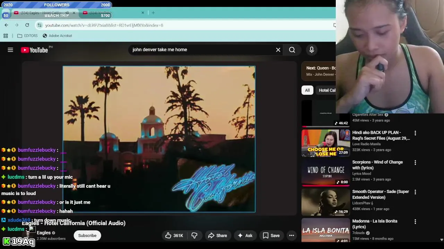Click the Hotel California video player
The image size is (444, 249).
159,139
